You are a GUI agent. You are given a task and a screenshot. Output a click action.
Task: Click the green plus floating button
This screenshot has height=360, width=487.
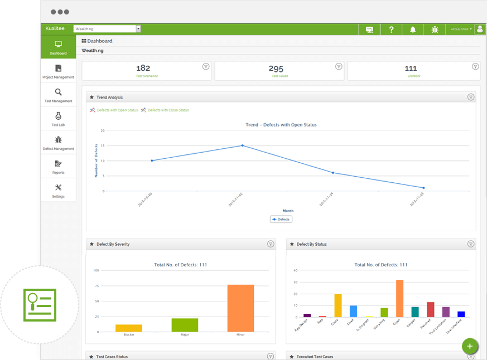click(x=470, y=346)
